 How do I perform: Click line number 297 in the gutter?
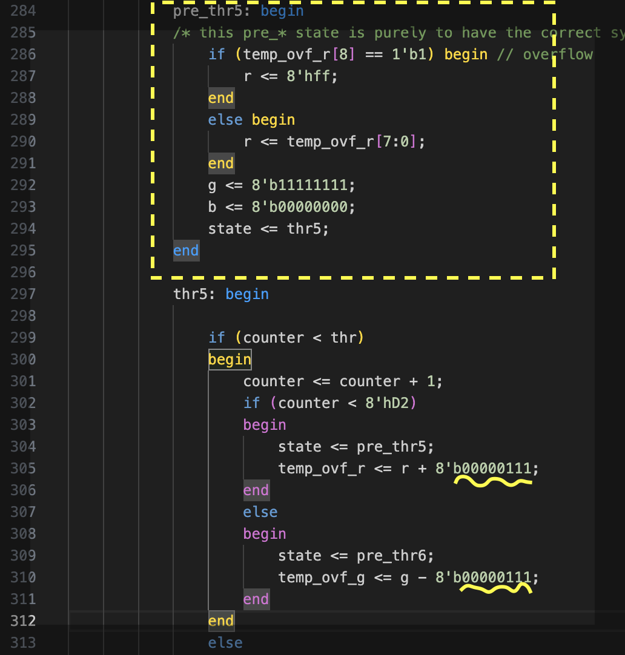pos(23,294)
